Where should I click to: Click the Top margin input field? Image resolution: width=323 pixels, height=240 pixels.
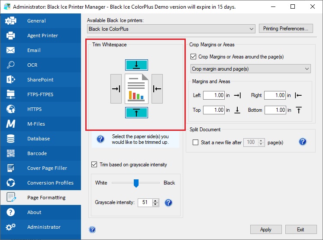coord(214,110)
